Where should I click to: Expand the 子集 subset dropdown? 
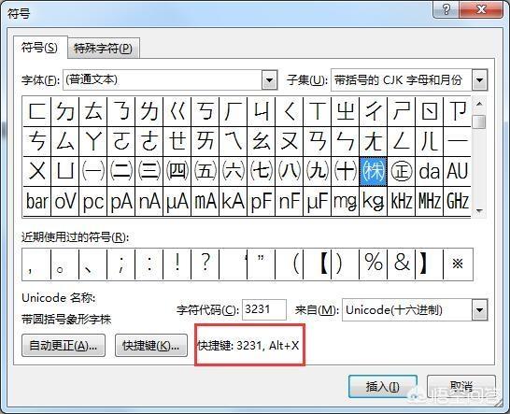(480, 80)
